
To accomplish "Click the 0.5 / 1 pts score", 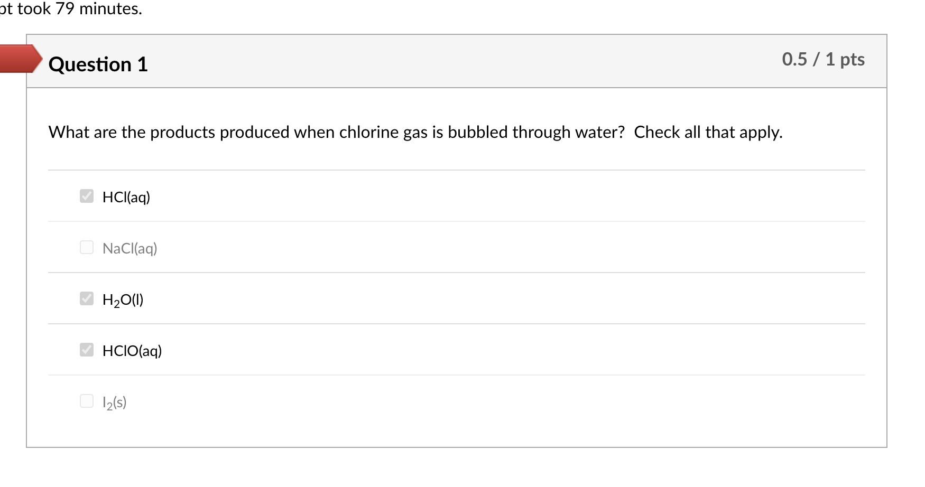I will (823, 59).
